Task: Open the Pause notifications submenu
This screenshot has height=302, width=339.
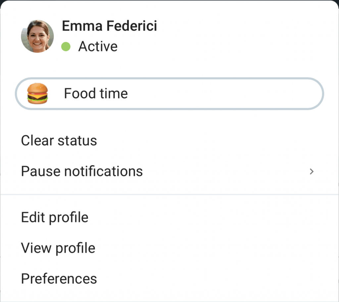Action: coord(169,171)
